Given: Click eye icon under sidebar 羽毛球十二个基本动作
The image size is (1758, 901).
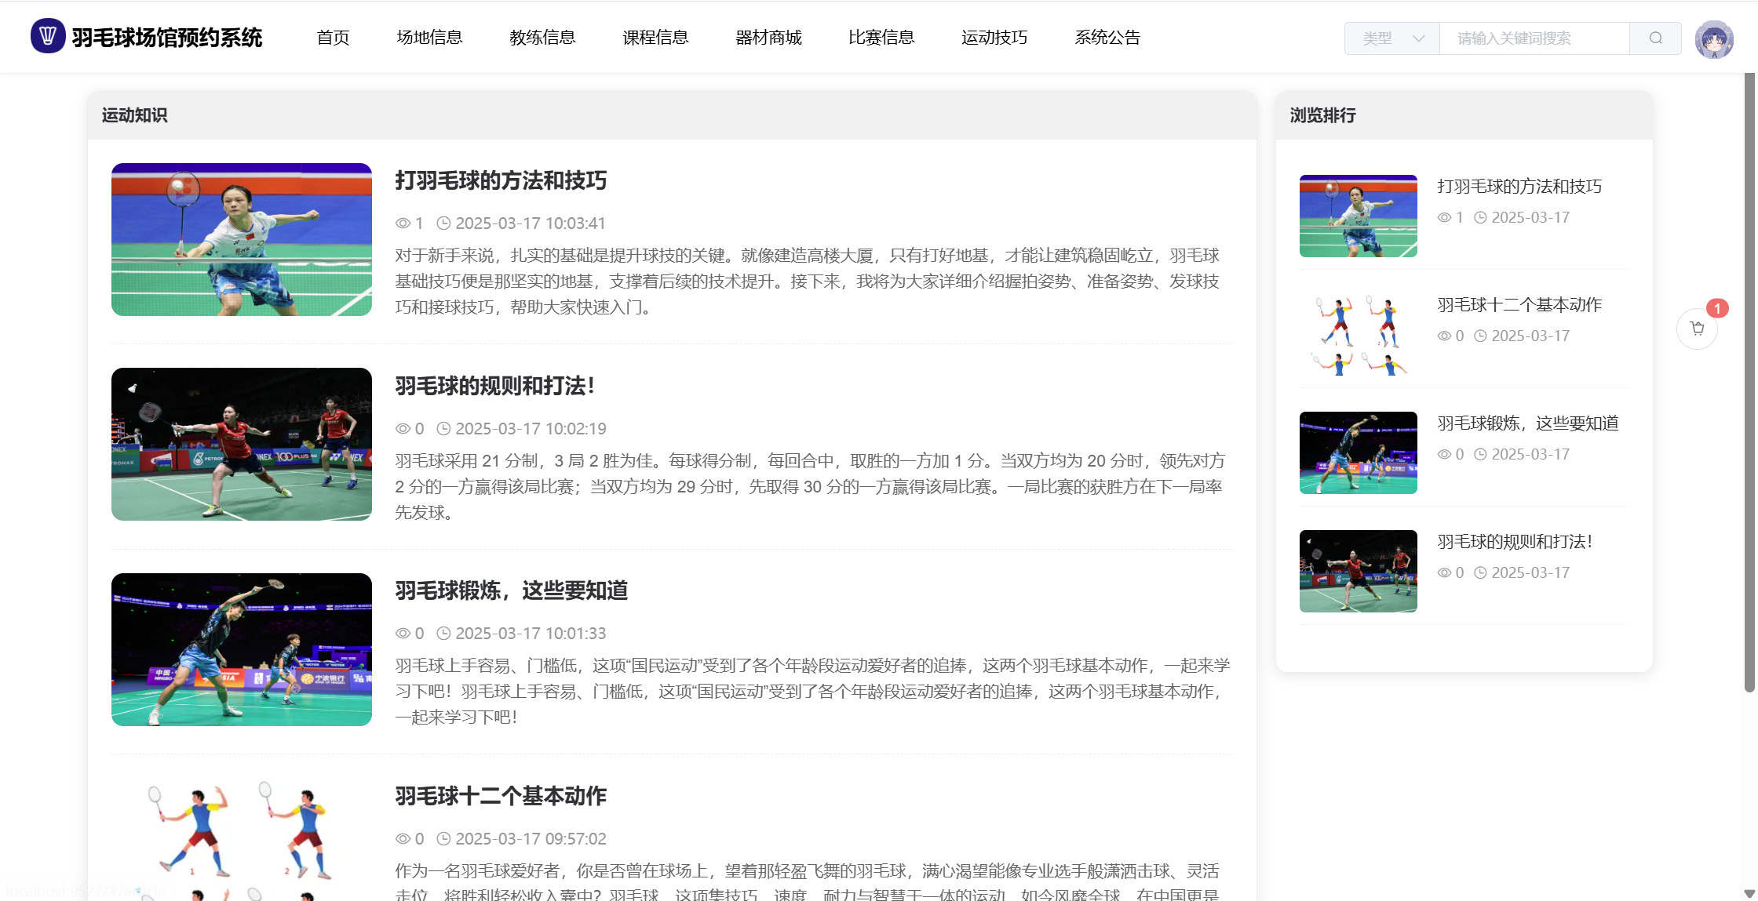Looking at the screenshot, I should [1444, 336].
